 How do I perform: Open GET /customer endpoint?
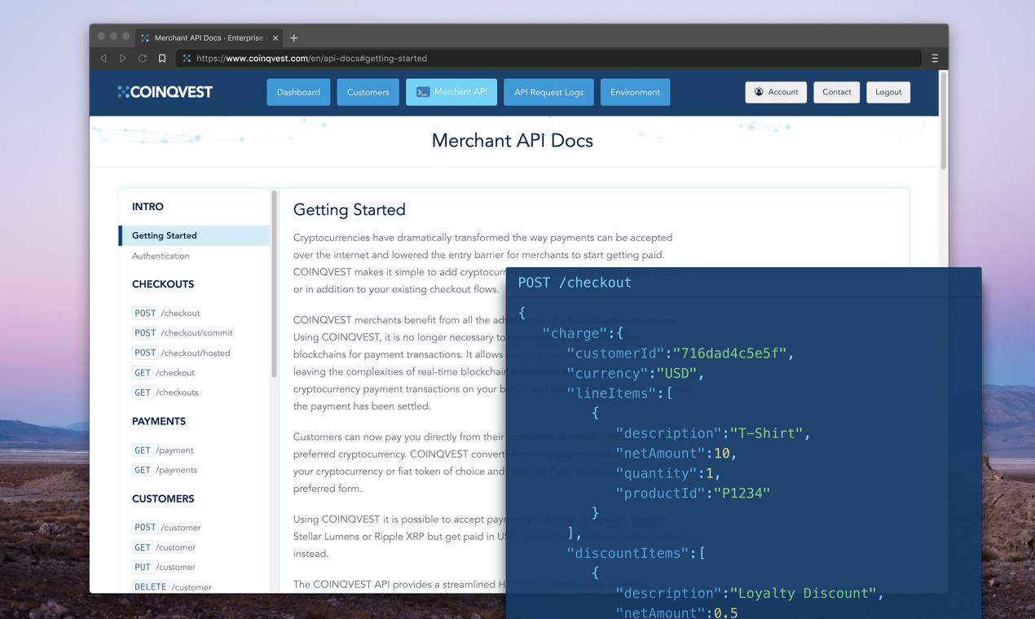(164, 547)
